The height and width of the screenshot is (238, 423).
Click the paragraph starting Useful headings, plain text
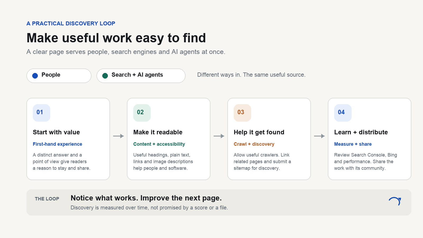(x=163, y=162)
